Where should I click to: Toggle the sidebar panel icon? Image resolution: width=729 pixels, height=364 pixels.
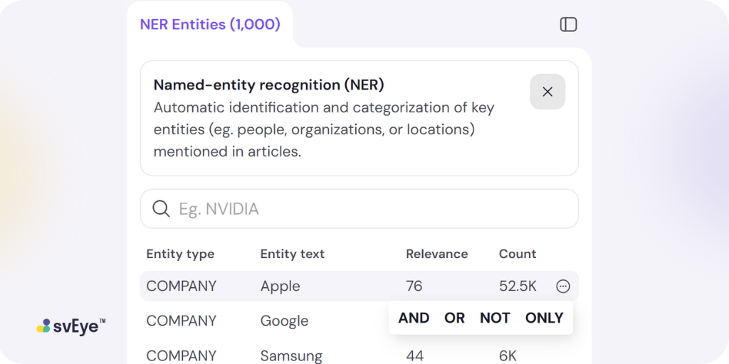coord(568,24)
